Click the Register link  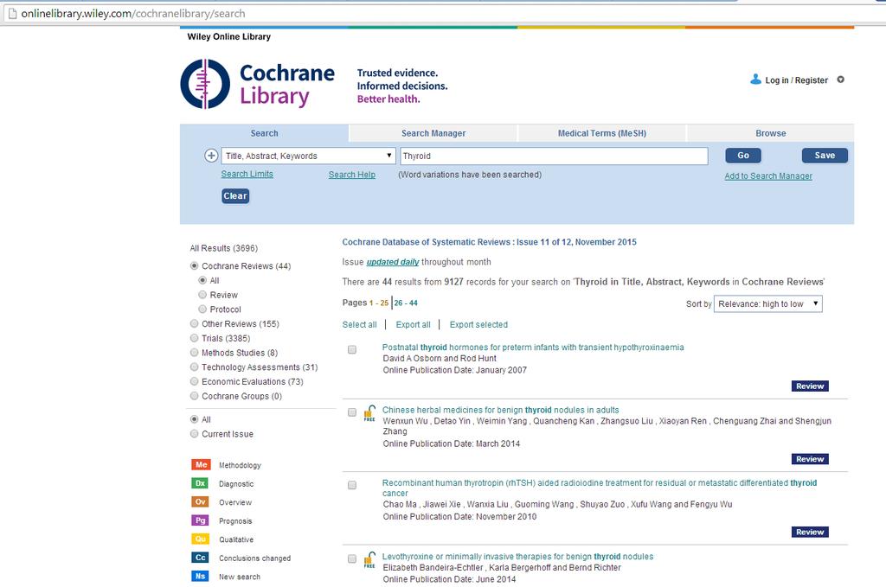click(812, 80)
